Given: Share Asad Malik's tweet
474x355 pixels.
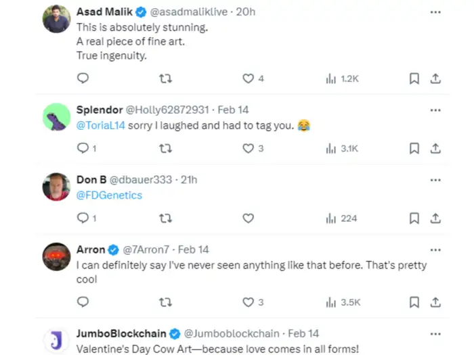Looking at the screenshot, I should (435, 78).
